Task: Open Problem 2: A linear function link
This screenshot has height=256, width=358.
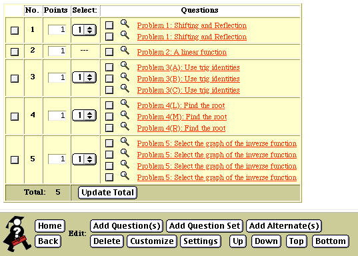Action: pos(182,52)
